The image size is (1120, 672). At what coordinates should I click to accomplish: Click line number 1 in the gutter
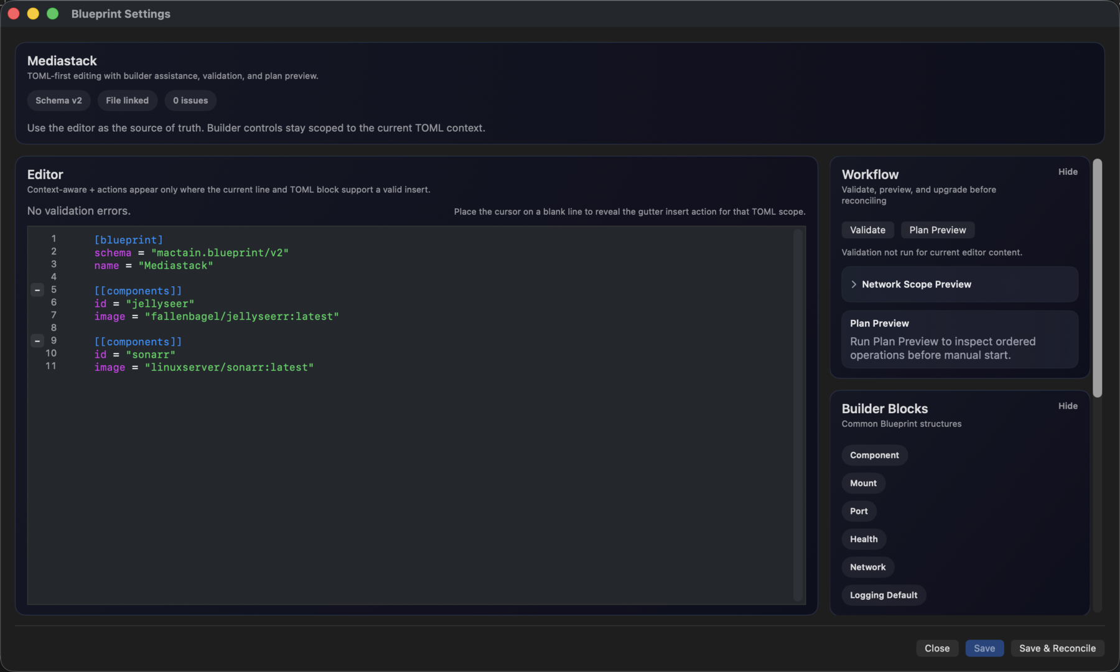click(54, 239)
